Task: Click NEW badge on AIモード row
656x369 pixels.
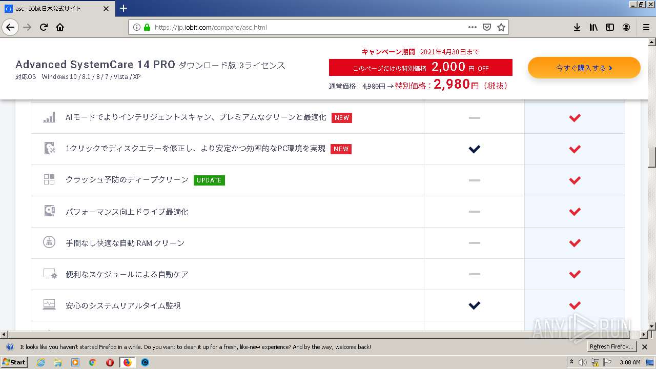Action: (341, 117)
